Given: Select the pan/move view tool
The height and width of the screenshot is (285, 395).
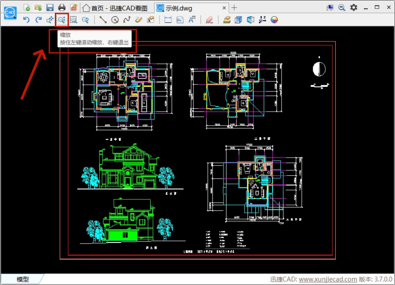Looking at the screenshot, I should pos(50,20).
